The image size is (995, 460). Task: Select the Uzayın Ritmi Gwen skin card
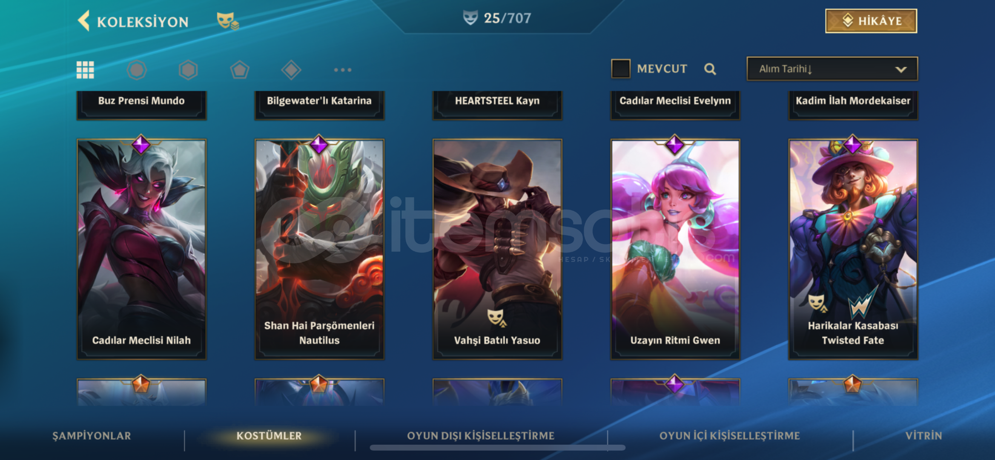point(675,250)
